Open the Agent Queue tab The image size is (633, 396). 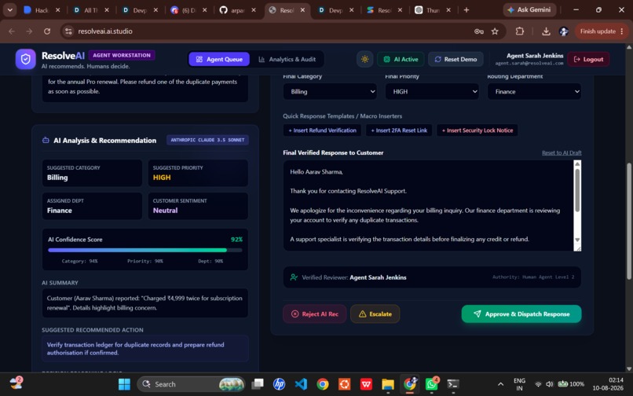click(x=219, y=60)
